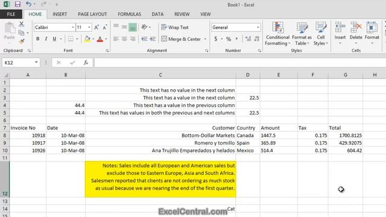Click the Increase Decimal icon
Image resolution: width=386 pixels, height=217 pixels.
(248, 39)
